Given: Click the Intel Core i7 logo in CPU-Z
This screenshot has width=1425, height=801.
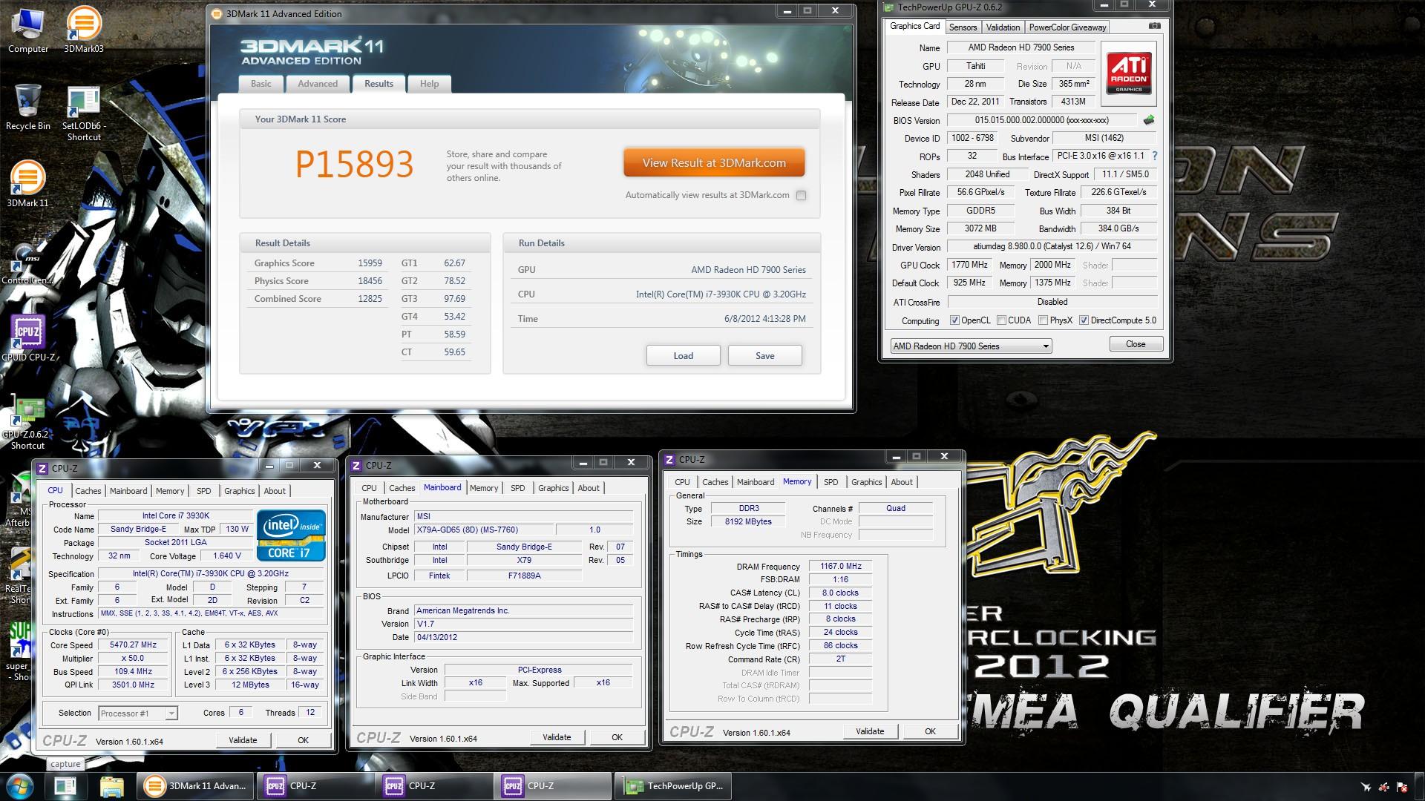Looking at the screenshot, I should [x=291, y=535].
